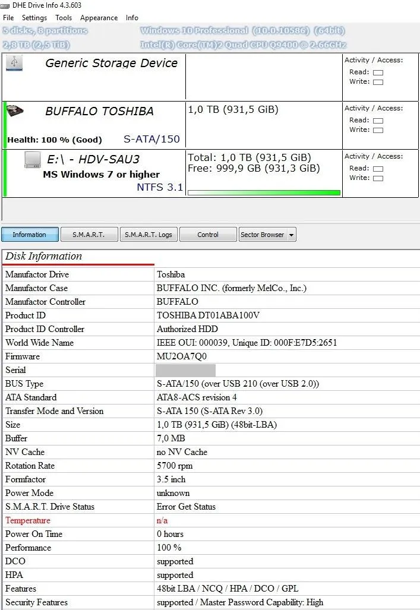The image size is (420, 610).
Task: Click Read indicator of Generic Storage Device
Action: click(378, 72)
